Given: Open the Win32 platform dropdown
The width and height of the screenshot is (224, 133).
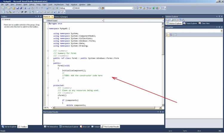Looking at the screenshot, I should pos(98,8).
